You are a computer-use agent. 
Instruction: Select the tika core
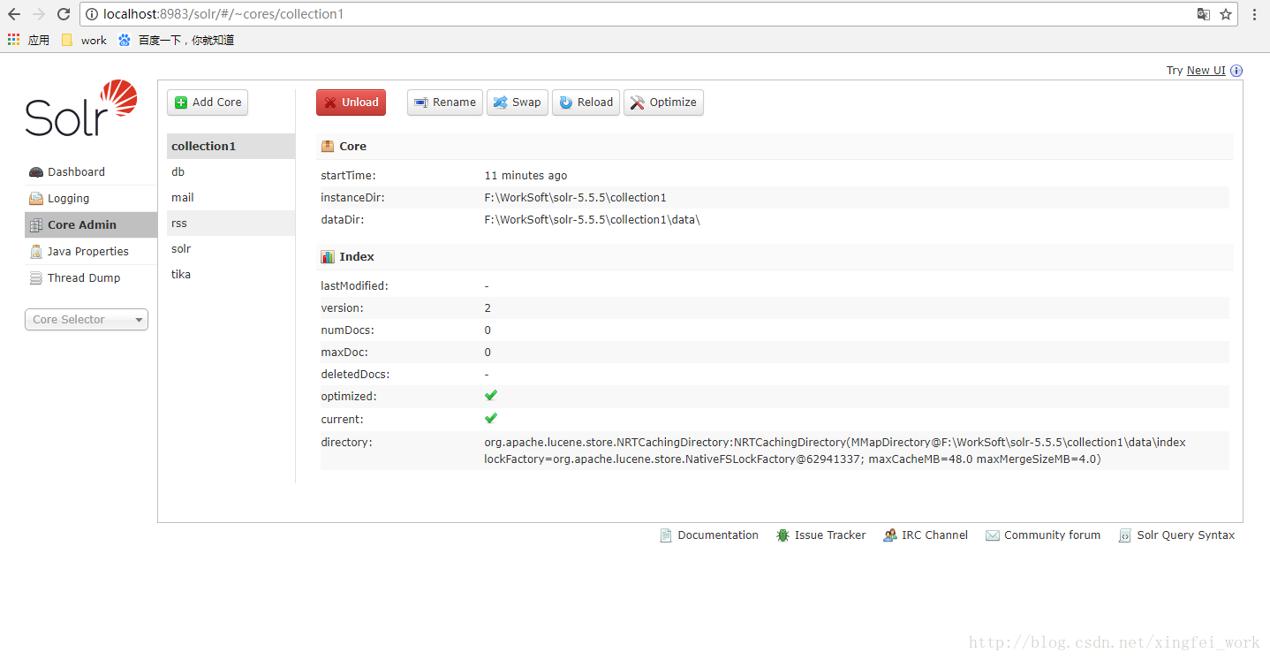(231, 275)
